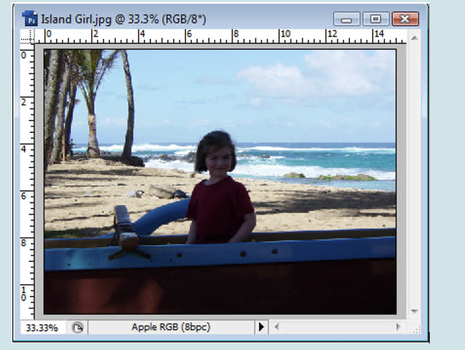Click the Photoshop document icon in title bar

pyautogui.click(x=30, y=19)
